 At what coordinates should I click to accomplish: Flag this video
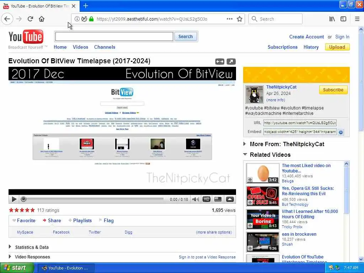pyautogui.click(x=106, y=220)
